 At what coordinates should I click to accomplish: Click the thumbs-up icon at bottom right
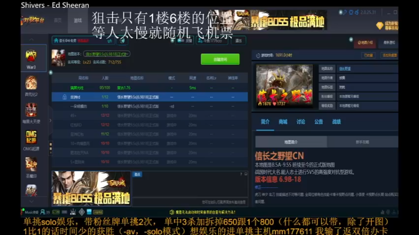point(382,212)
